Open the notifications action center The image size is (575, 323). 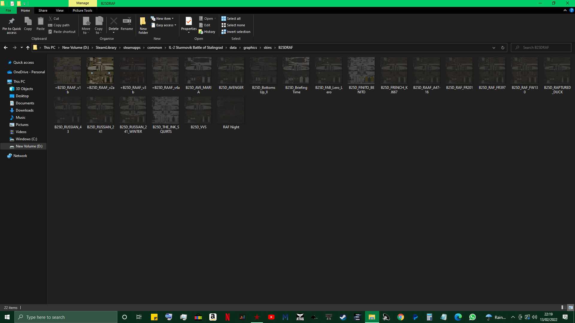click(565, 317)
